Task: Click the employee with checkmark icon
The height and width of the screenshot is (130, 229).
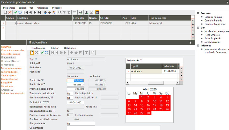Action: [x=87, y=12]
